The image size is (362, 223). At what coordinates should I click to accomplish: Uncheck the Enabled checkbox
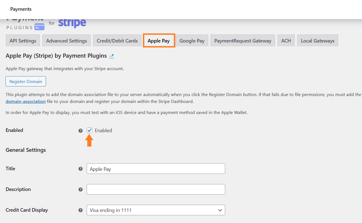(89, 130)
